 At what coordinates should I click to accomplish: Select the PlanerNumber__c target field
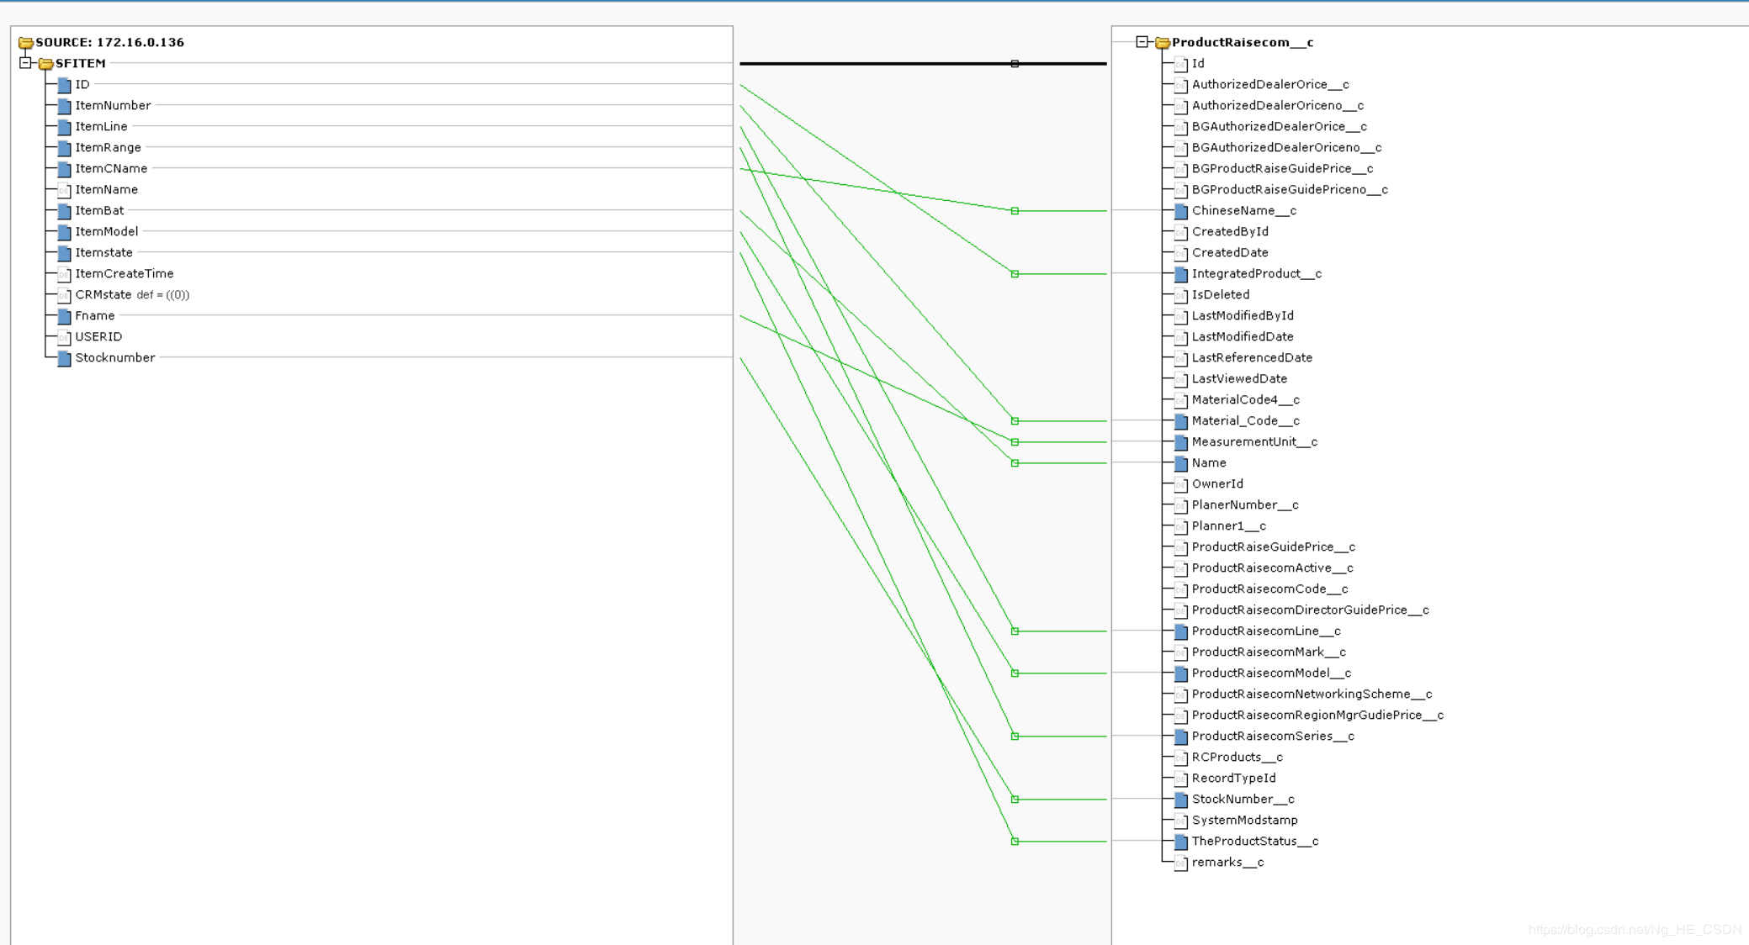pos(1245,504)
